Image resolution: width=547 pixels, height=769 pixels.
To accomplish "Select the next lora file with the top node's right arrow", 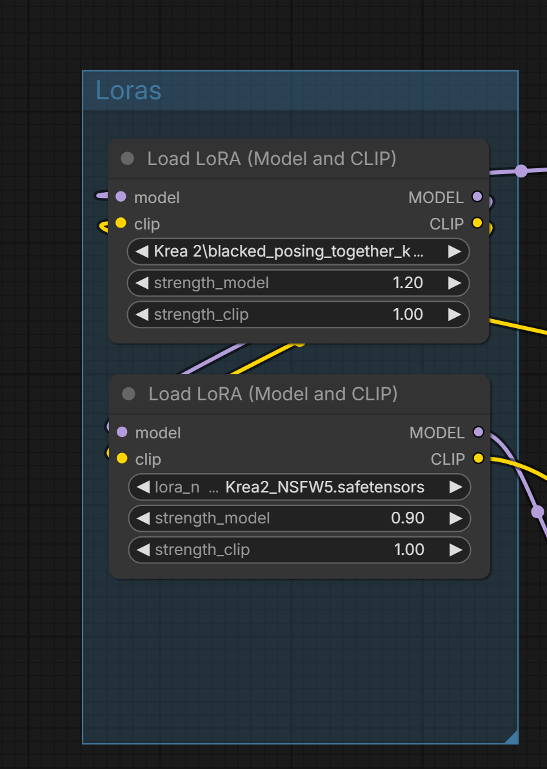I will click(454, 251).
